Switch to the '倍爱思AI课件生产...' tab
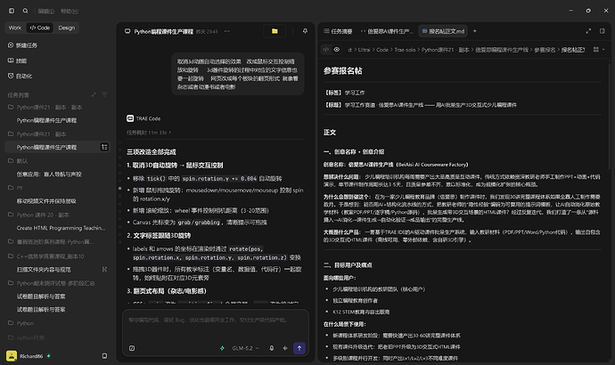The height and width of the screenshot is (365, 615). pos(387,31)
